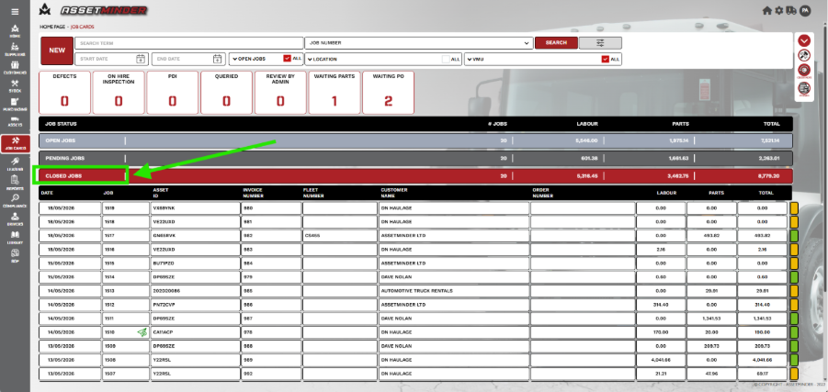Go to Home in the sidebar

[x=16, y=31]
